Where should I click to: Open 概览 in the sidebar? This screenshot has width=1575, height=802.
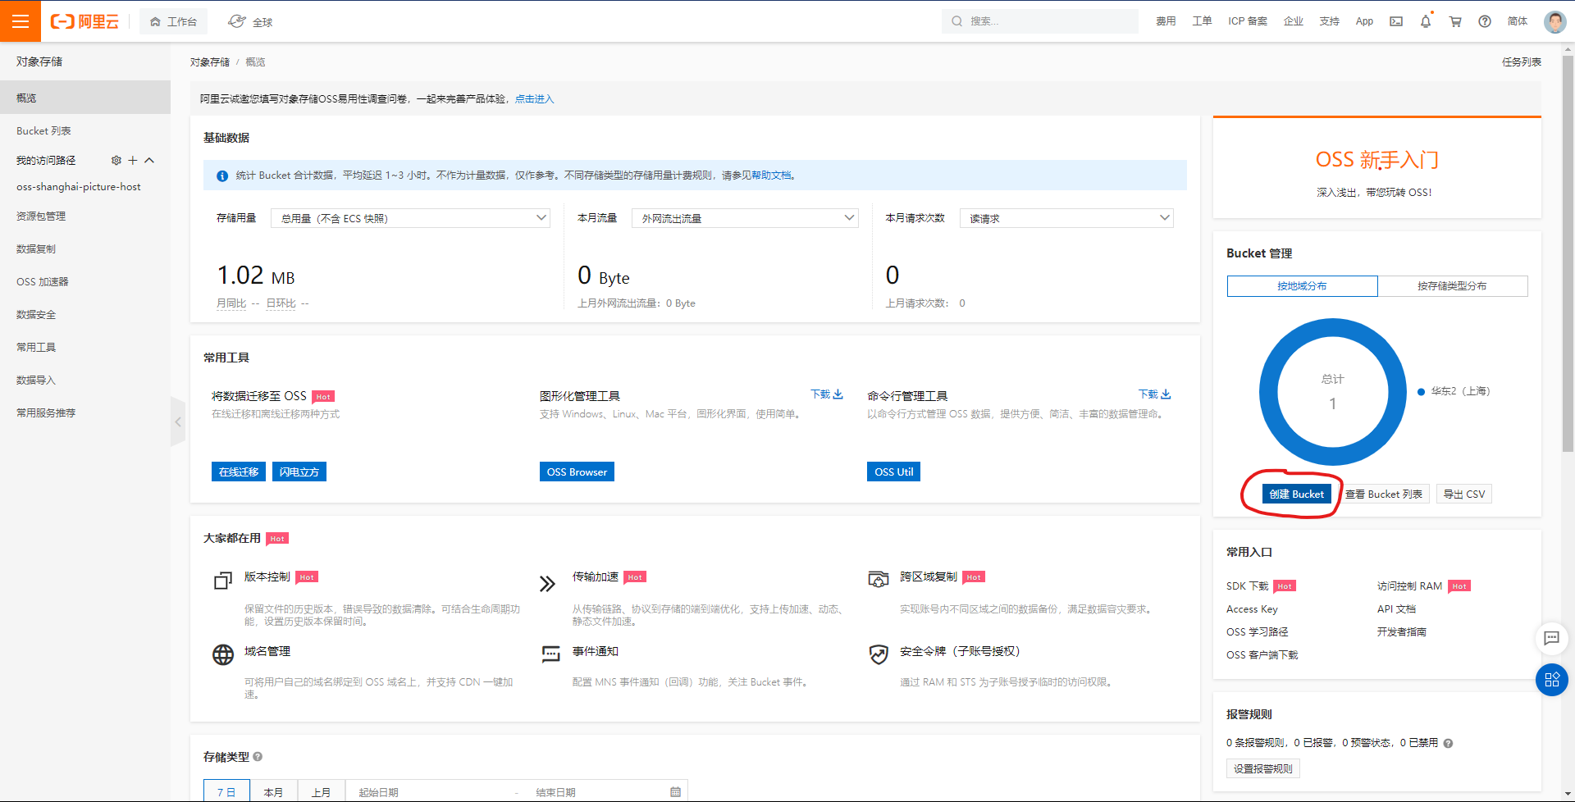tap(85, 98)
